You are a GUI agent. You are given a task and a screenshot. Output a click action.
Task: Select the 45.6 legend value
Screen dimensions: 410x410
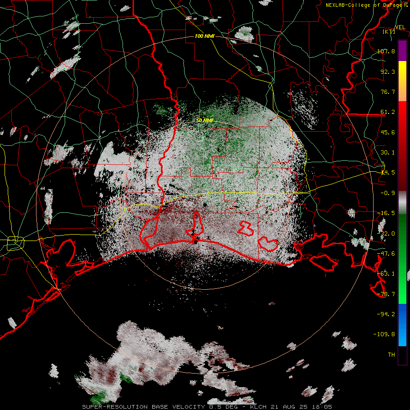click(388, 132)
